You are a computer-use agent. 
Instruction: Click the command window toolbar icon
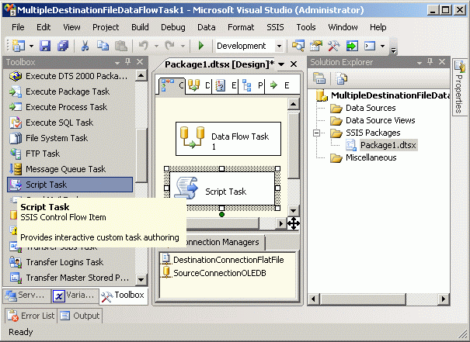click(x=370, y=46)
